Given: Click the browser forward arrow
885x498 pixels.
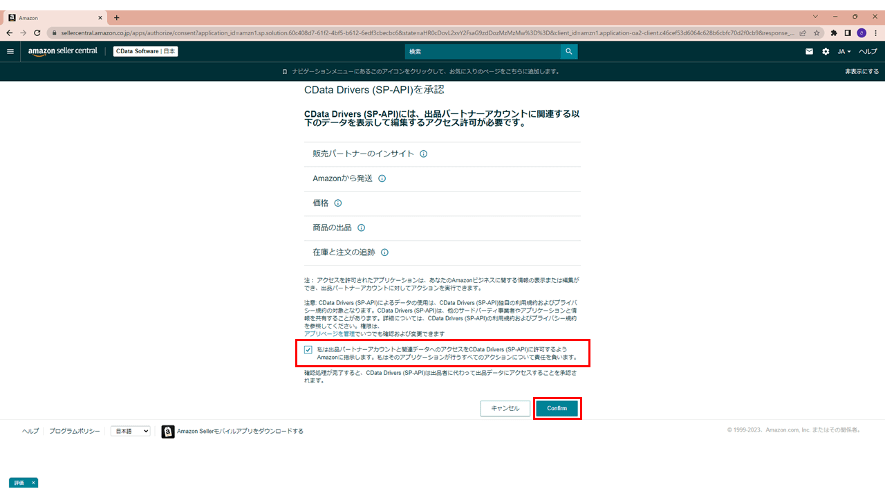Looking at the screenshot, I should 23,33.
